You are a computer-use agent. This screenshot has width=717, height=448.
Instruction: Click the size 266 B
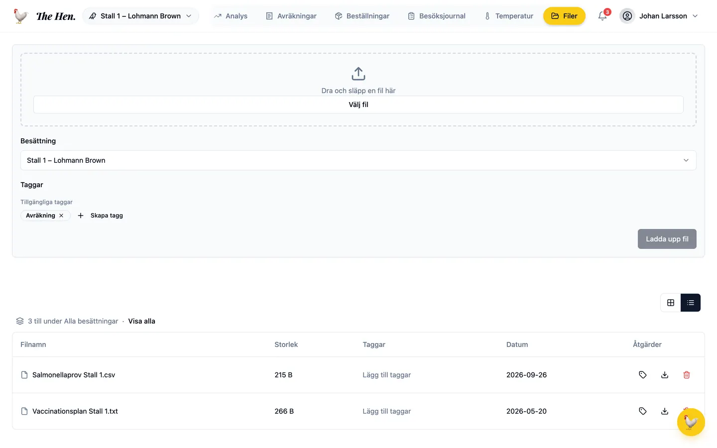284,411
